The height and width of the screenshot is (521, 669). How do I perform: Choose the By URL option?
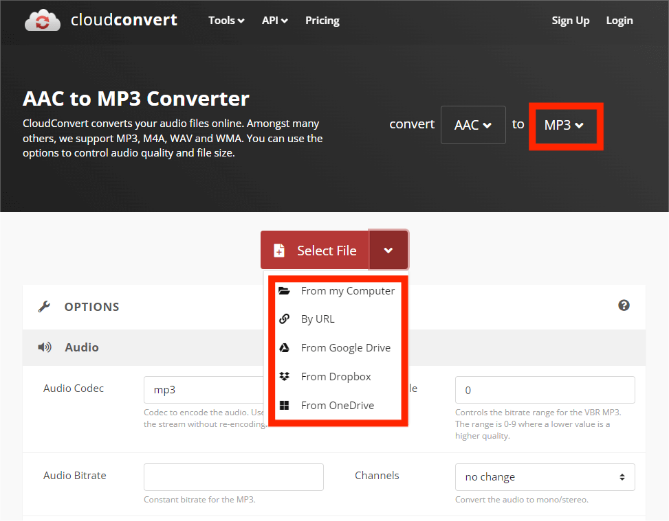click(337, 319)
